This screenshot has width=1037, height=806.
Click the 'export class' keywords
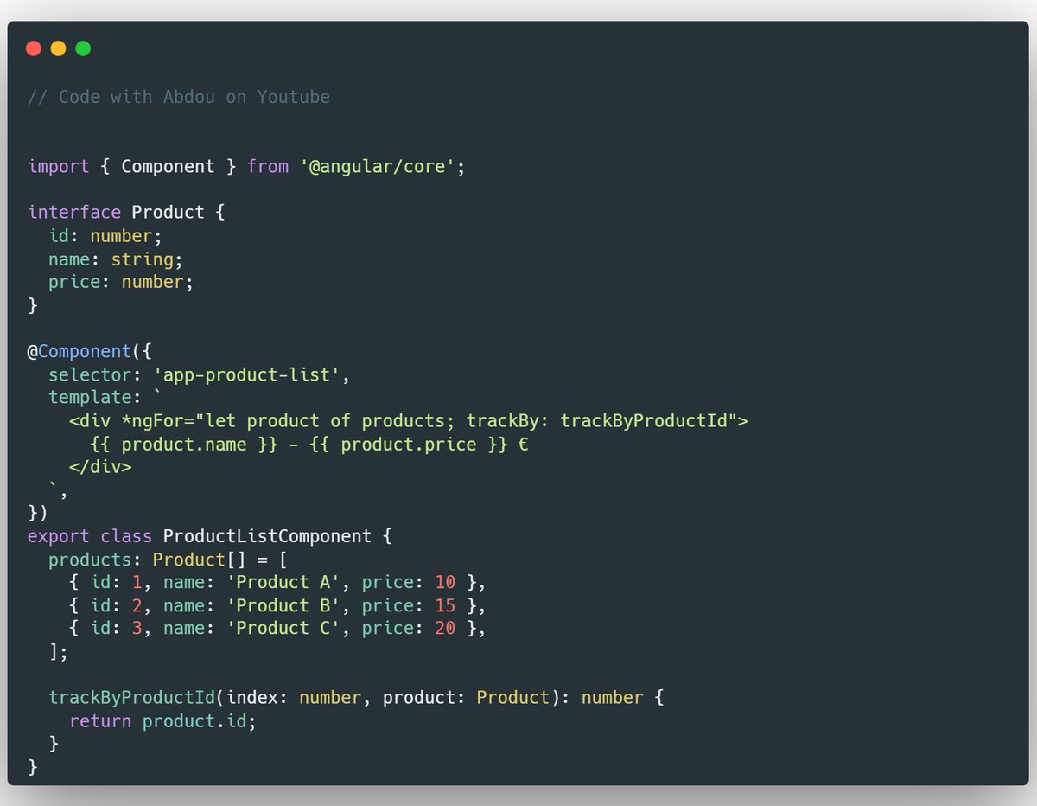[90, 536]
